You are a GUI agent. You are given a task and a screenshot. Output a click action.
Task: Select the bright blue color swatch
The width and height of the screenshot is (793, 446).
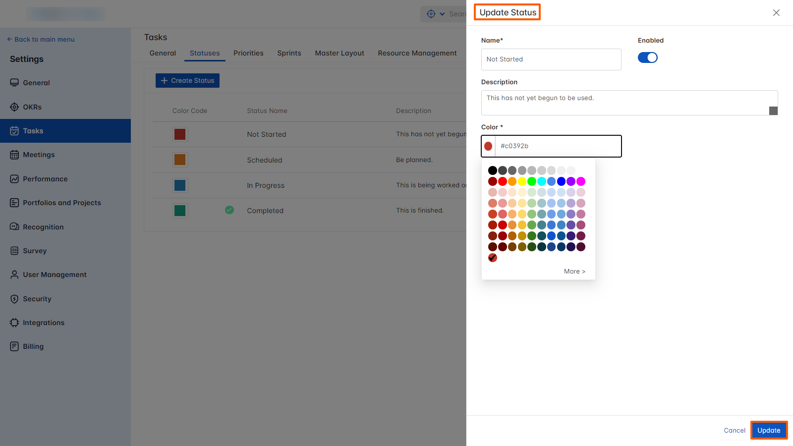(561, 181)
